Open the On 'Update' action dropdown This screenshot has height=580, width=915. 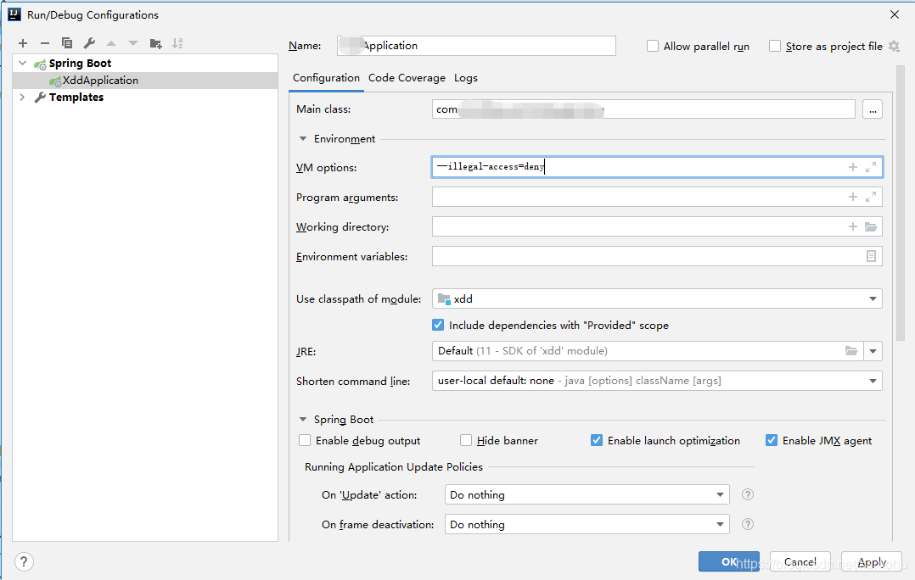pyautogui.click(x=587, y=495)
